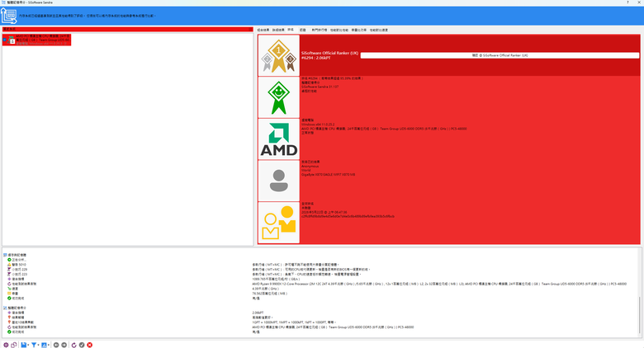Image resolution: width=644 pixels, height=348 pixels.
Task: Click the Anonymous user name text
Action: pos(310,167)
